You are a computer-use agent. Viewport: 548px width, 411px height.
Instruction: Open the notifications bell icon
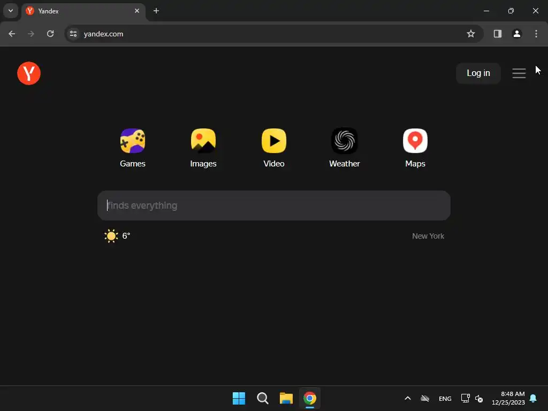tap(533, 398)
